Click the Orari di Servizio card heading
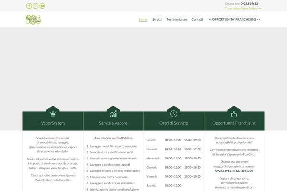This screenshot has height=191, width=287. pos(174,123)
